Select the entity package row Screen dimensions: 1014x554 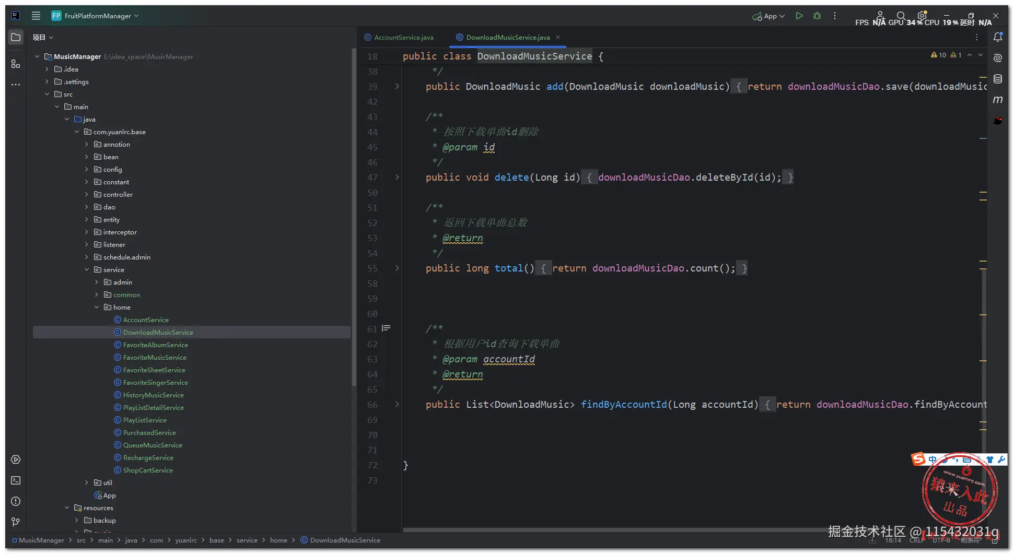pos(192,219)
